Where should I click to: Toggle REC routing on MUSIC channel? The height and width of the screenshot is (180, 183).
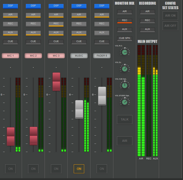tap(79, 24)
